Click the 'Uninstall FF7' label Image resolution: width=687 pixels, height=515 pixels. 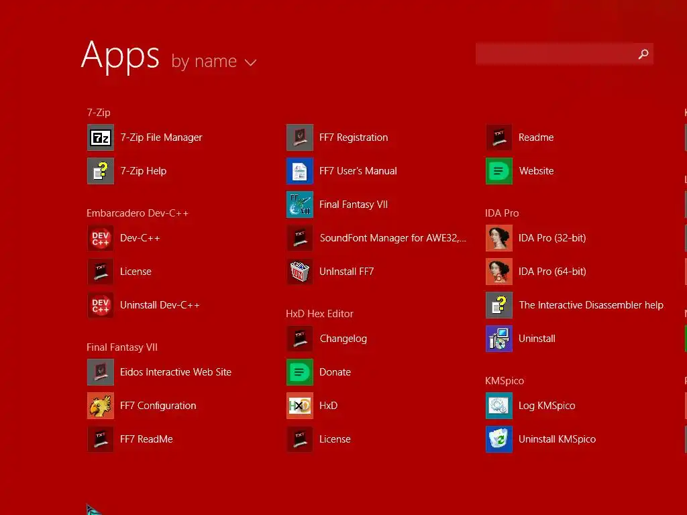pos(347,272)
